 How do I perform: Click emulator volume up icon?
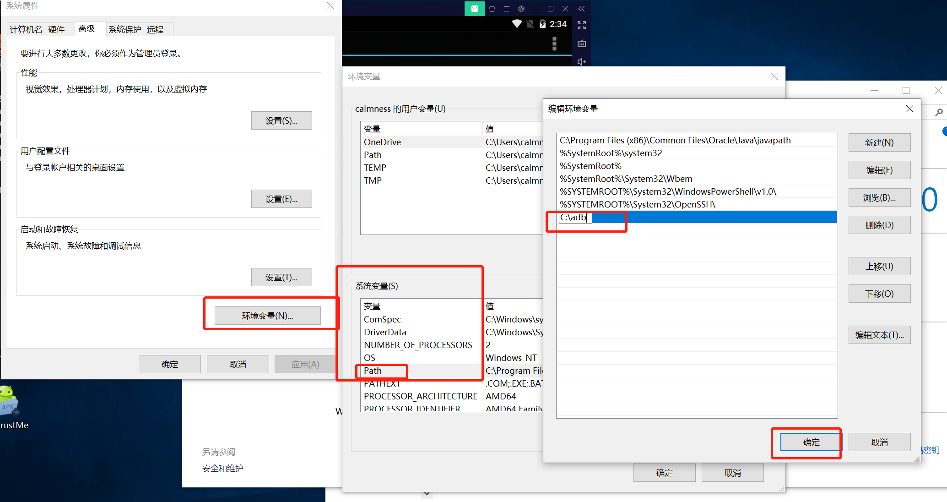582,61
